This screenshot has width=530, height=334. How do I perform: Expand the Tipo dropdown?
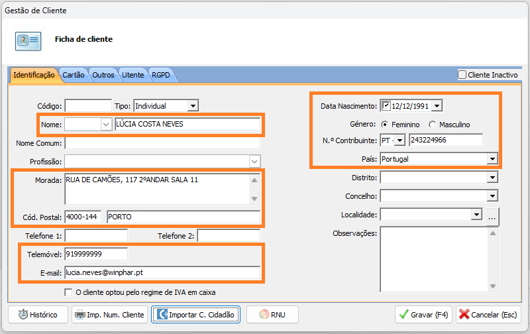point(192,105)
